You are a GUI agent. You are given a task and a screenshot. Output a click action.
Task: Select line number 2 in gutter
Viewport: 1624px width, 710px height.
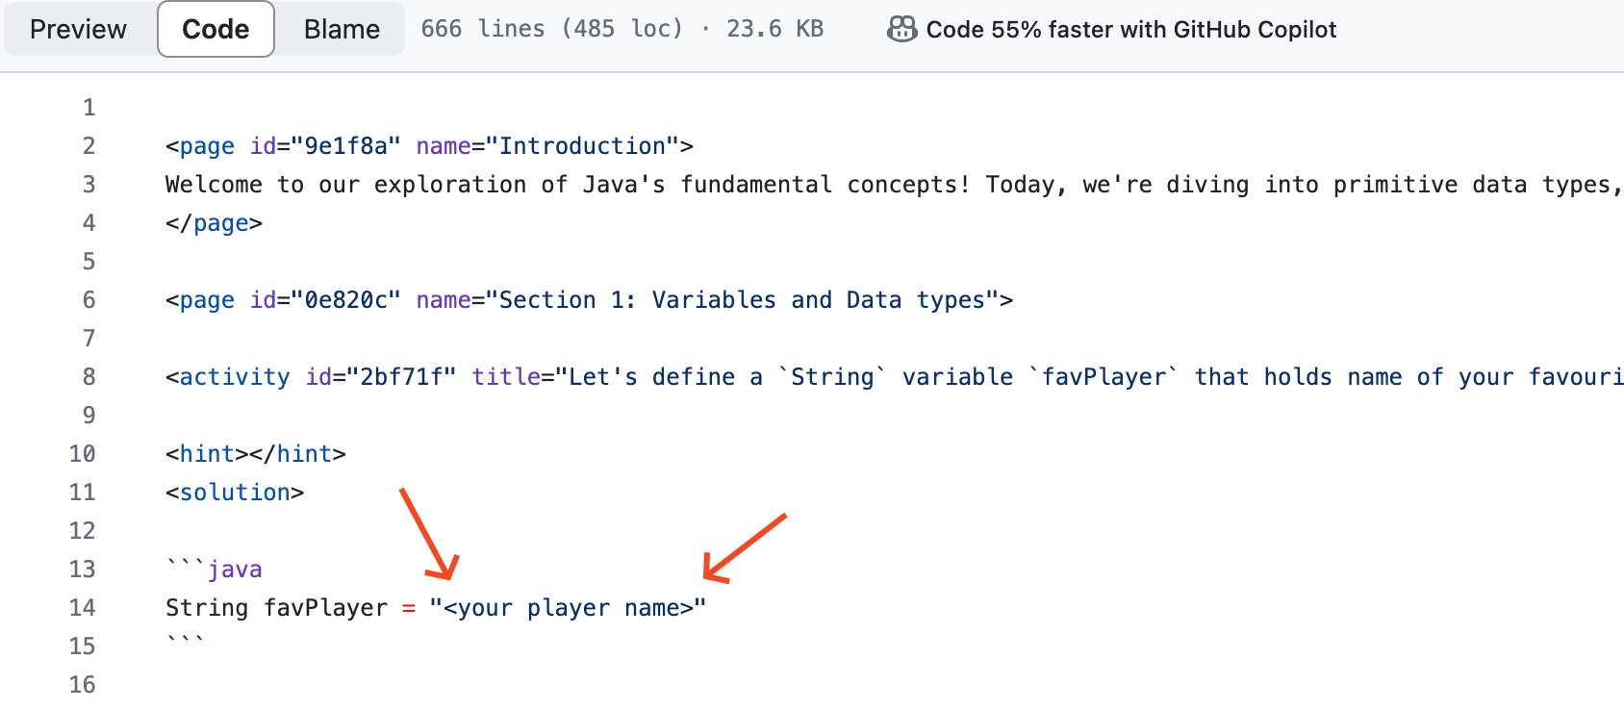point(89,145)
